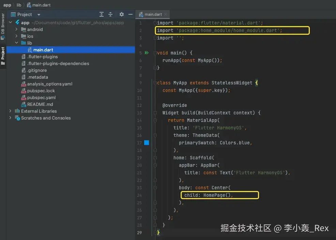This screenshot has width=336, height=240.
Task: Close the main.dart editor tab
Action: tap(165, 14)
